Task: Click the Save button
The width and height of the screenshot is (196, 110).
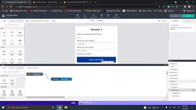Action: (188, 16)
